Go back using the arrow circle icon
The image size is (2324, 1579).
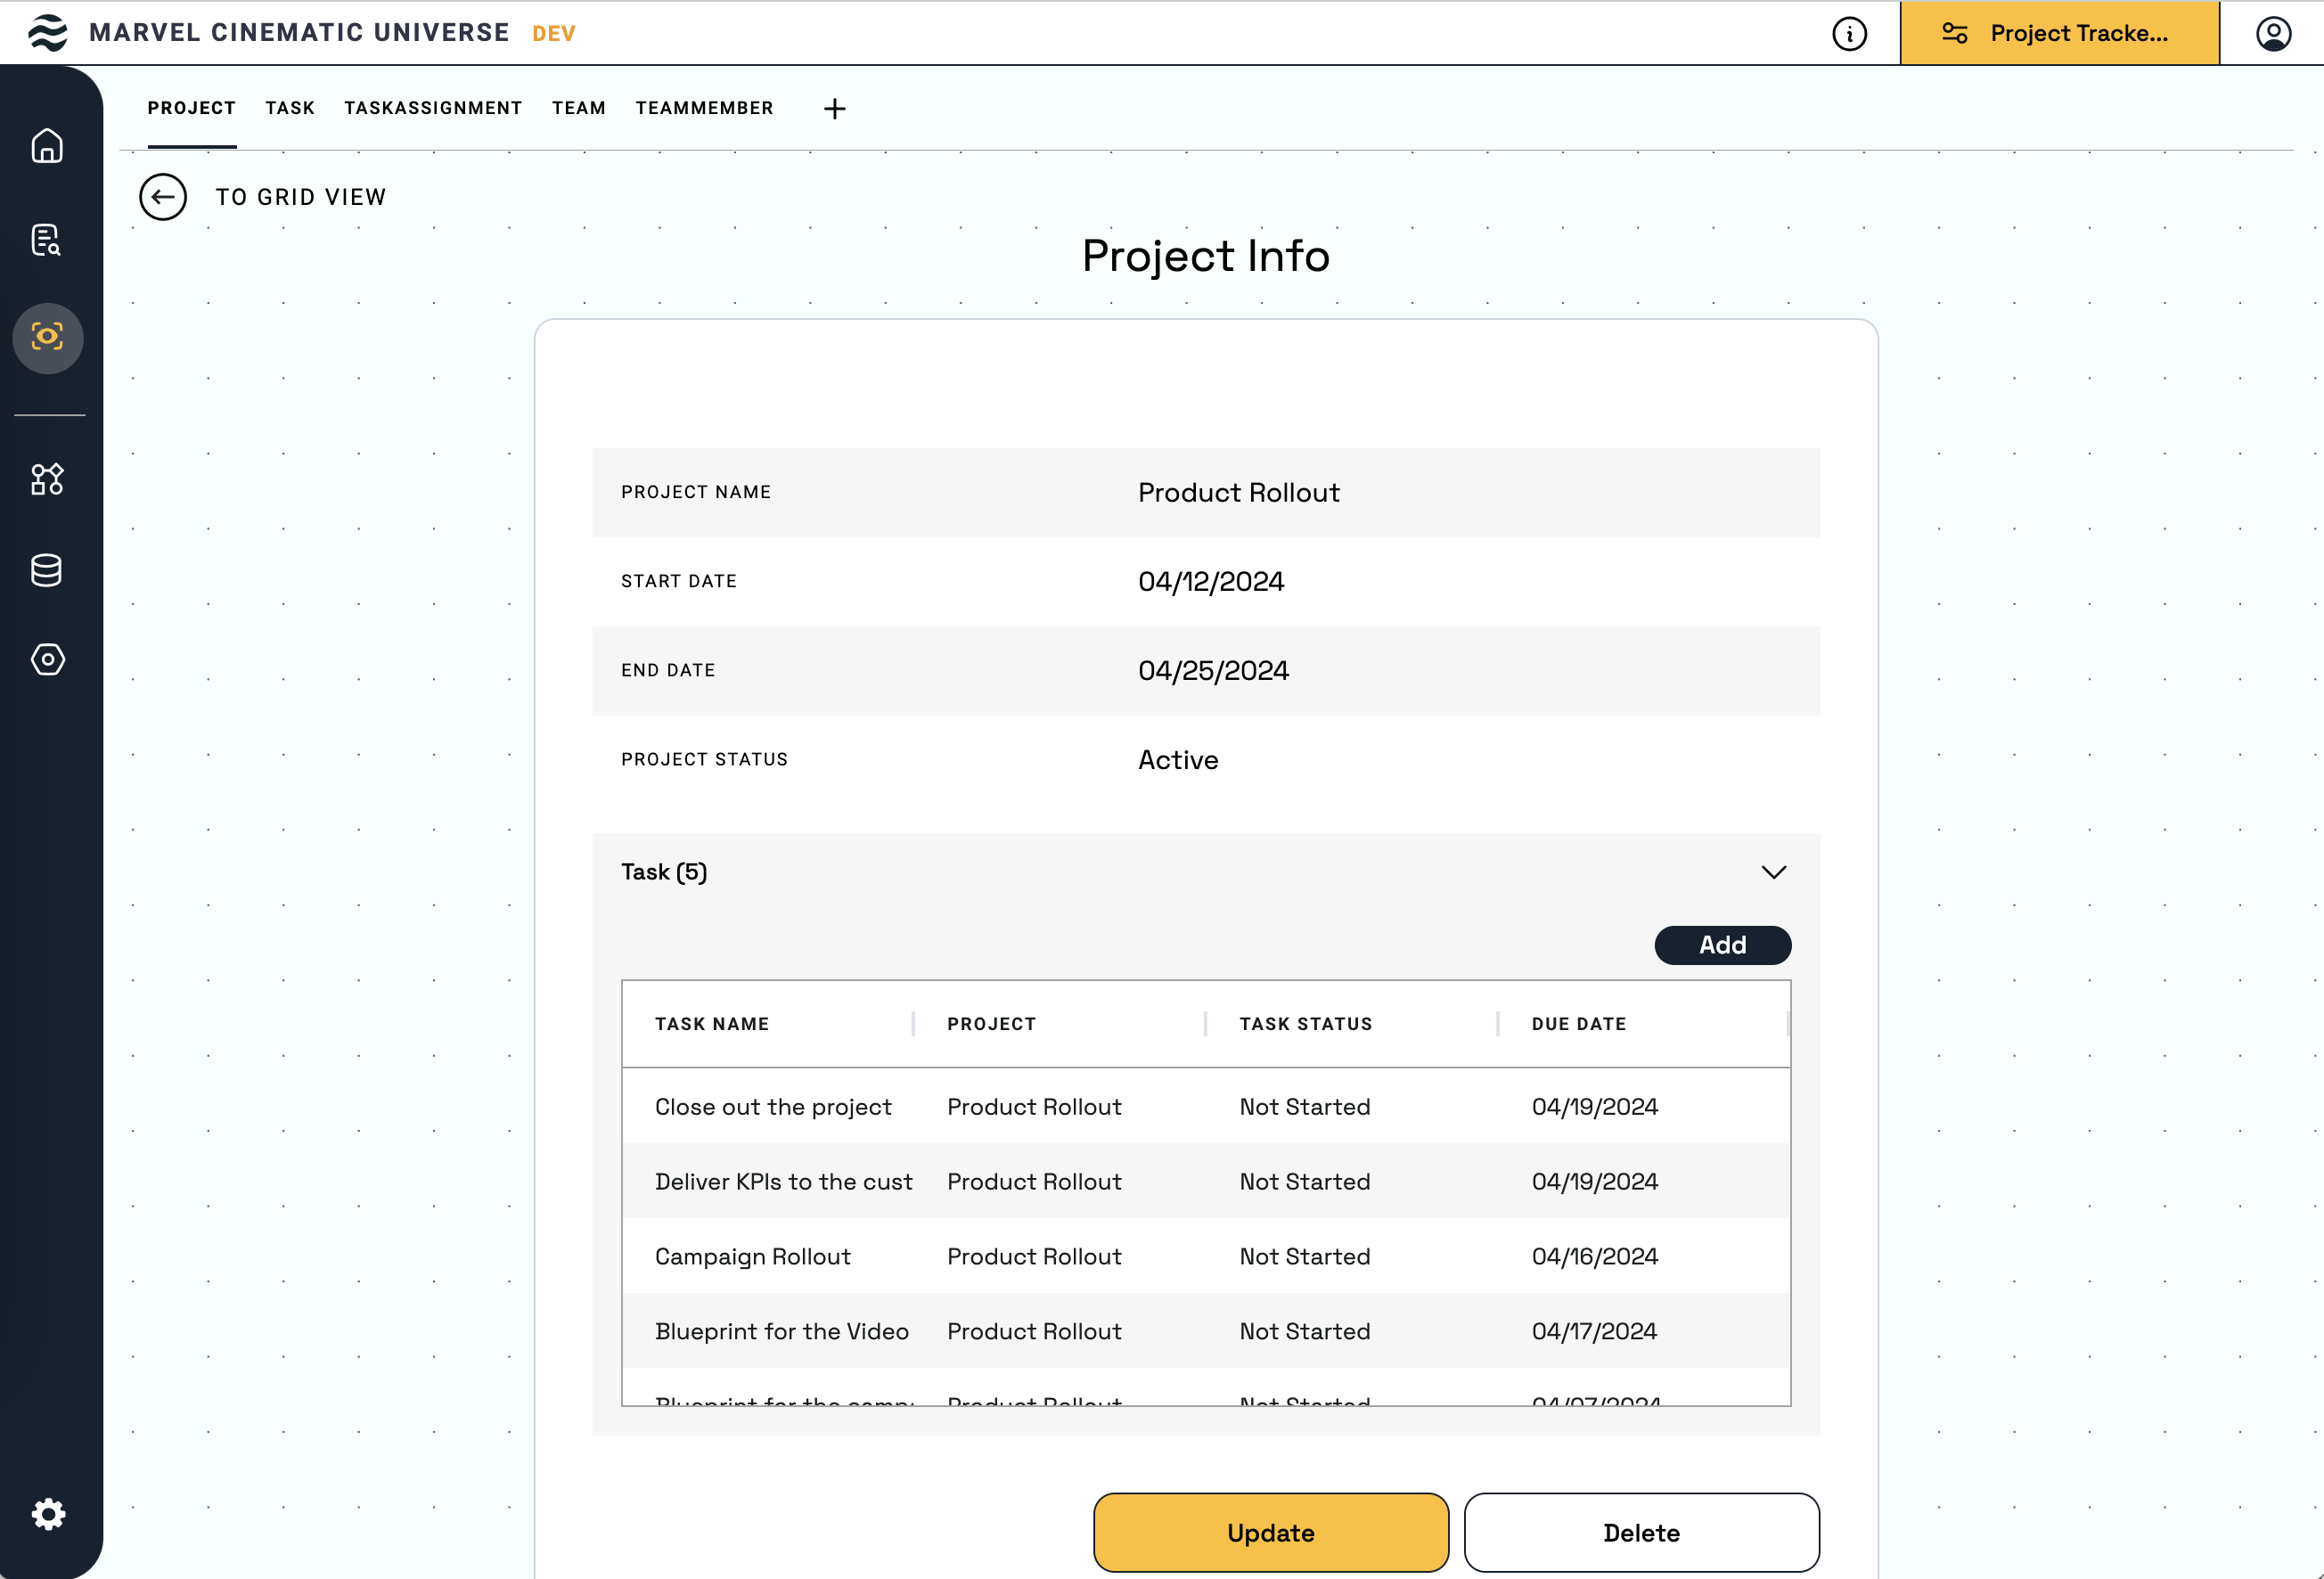163,197
